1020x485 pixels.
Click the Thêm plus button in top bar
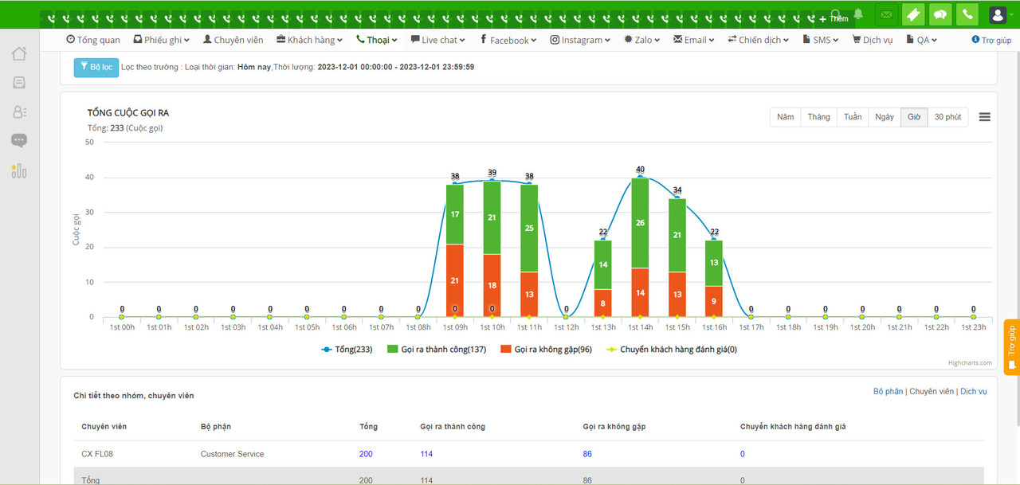pyautogui.click(x=834, y=18)
